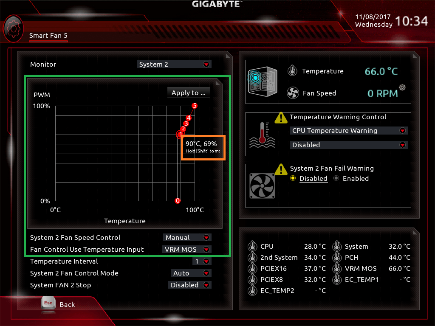Image resolution: width=435 pixels, height=326 pixels.
Task: Click the large case fan icon
Action: (x=262, y=186)
